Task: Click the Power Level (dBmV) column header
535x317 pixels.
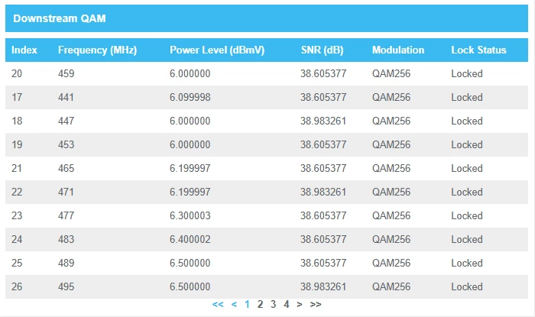Action: point(217,50)
